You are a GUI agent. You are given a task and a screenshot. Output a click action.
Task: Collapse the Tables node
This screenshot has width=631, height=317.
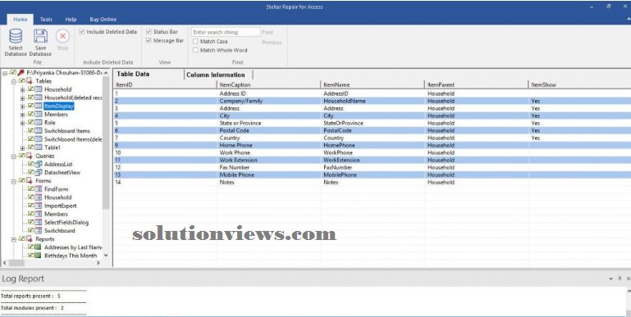14,82
